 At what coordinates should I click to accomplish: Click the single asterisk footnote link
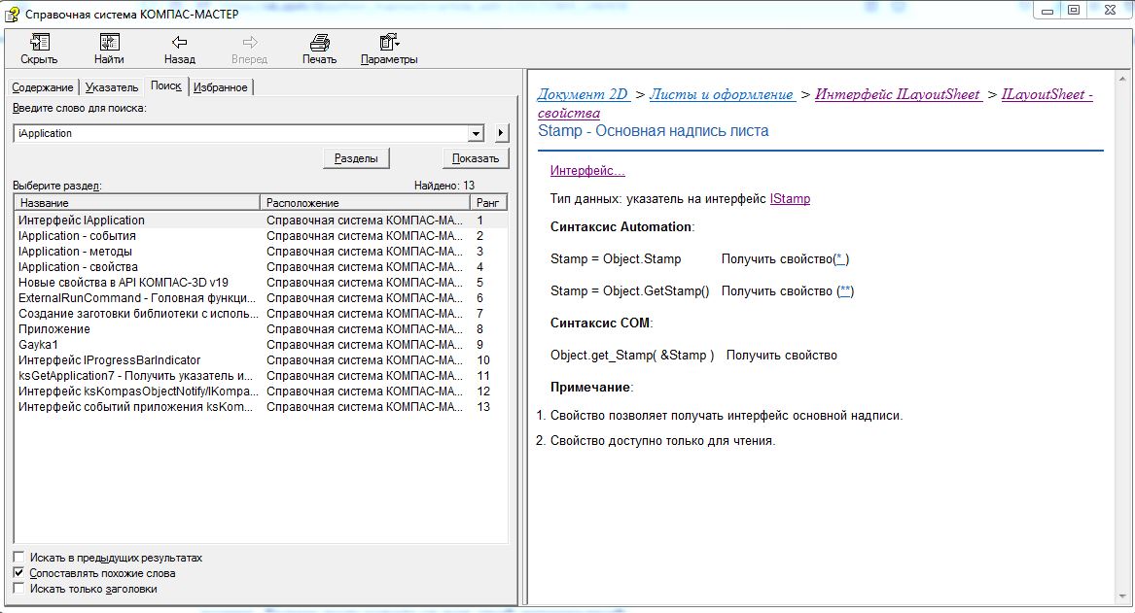point(841,258)
